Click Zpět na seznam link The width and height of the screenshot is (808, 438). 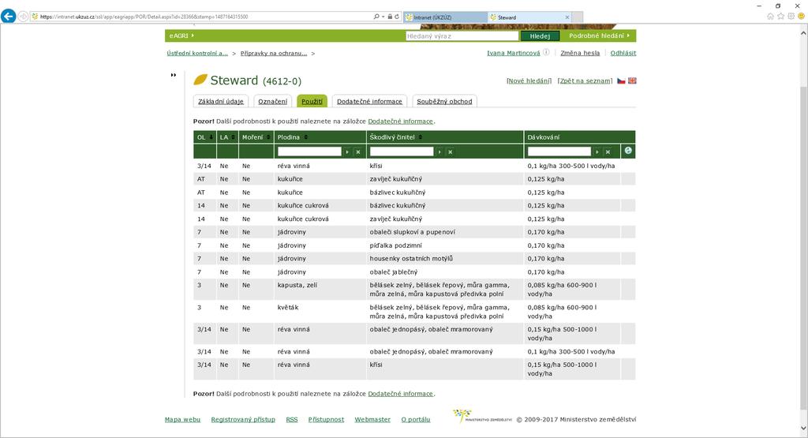pos(585,81)
